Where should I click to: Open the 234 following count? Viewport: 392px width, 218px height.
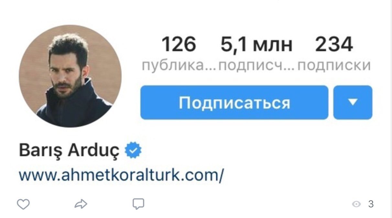(334, 44)
